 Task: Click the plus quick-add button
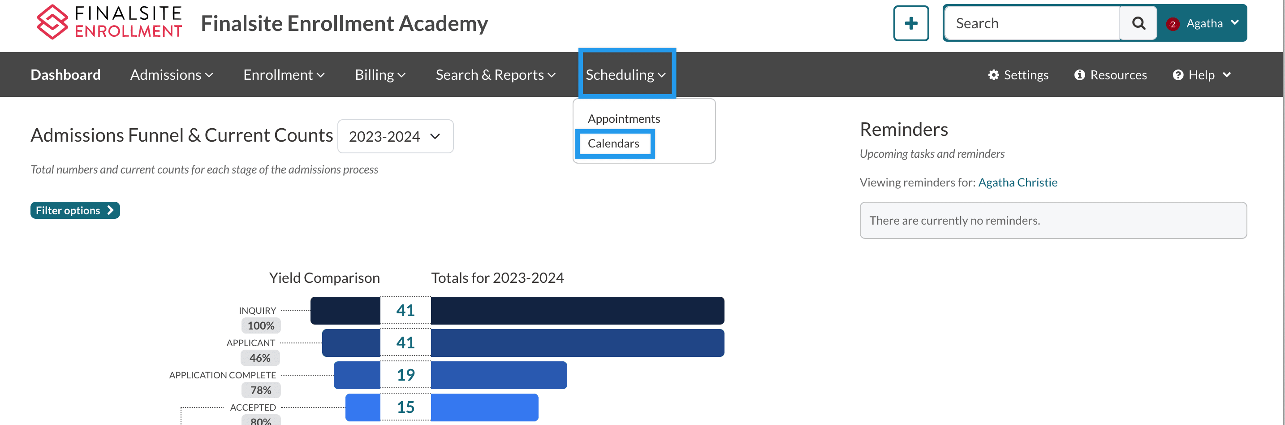point(910,23)
